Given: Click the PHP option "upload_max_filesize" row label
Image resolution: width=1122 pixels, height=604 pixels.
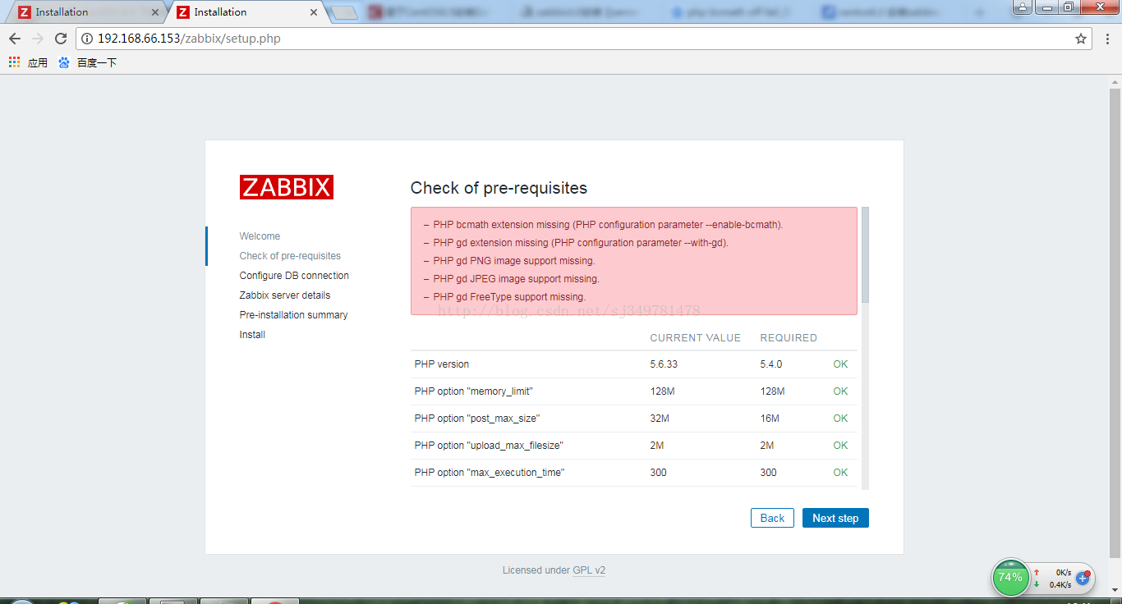Looking at the screenshot, I should tap(489, 446).
